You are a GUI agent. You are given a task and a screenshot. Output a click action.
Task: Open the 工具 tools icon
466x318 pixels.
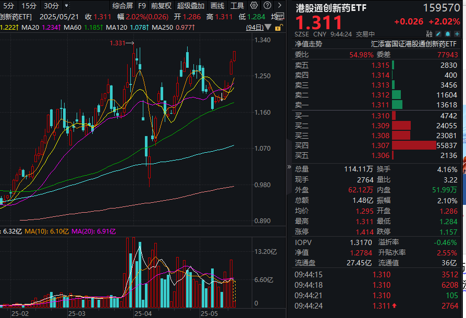tap(237, 7)
